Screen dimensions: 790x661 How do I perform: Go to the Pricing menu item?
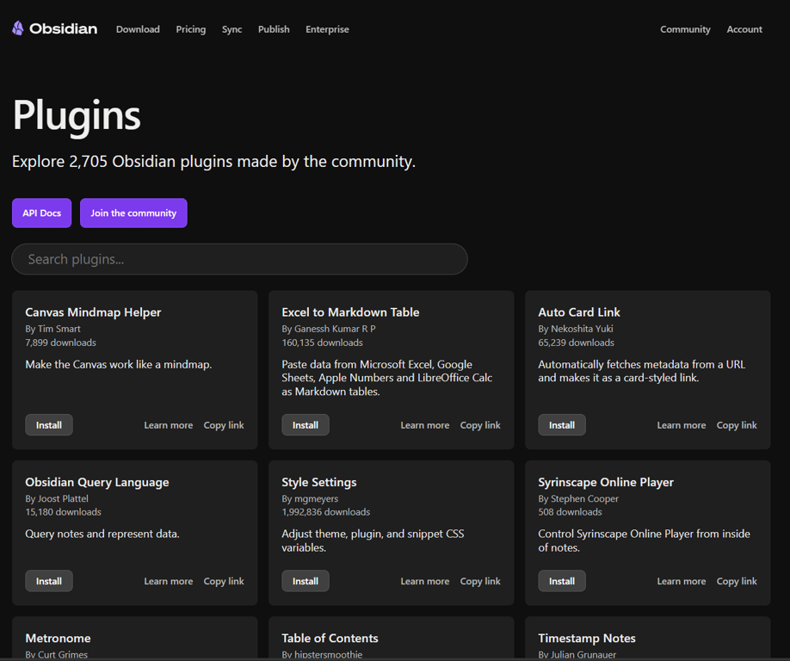pos(190,29)
